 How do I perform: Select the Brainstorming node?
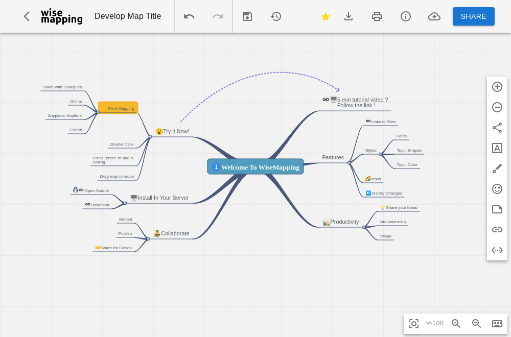[392, 222]
